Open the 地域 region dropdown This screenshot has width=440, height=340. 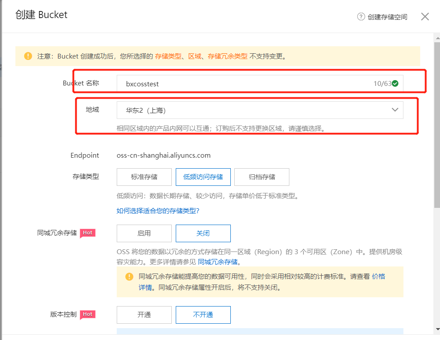260,110
